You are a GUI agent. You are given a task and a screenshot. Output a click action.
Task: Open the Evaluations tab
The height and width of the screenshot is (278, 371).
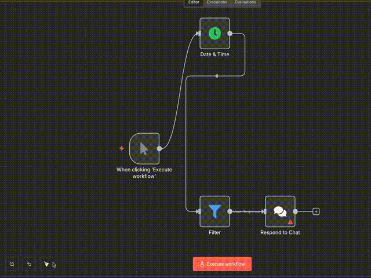(x=245, y=2)
